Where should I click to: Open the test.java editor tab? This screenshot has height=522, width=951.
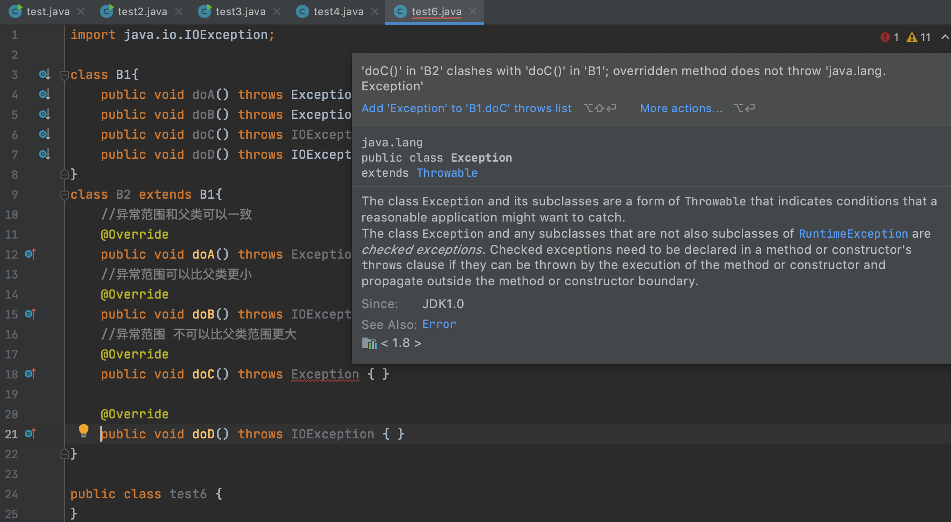click(48, 11)
